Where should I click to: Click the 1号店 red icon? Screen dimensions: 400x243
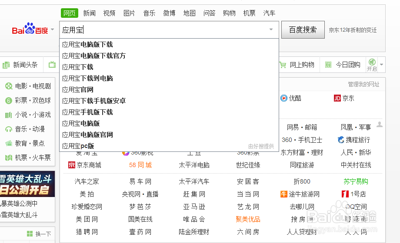pos(345,194)
